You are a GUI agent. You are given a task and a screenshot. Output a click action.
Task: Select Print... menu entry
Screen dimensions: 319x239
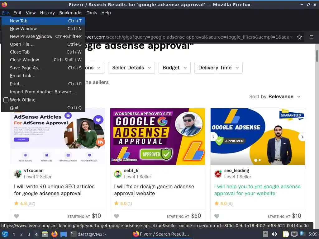coord(43,84)
